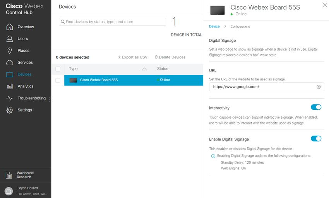Click the Devices screen icon
This screenshot has width=329, height=198.
tap(10, 75)
